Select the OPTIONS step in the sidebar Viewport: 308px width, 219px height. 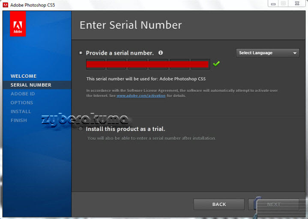(x=22, y=103)
